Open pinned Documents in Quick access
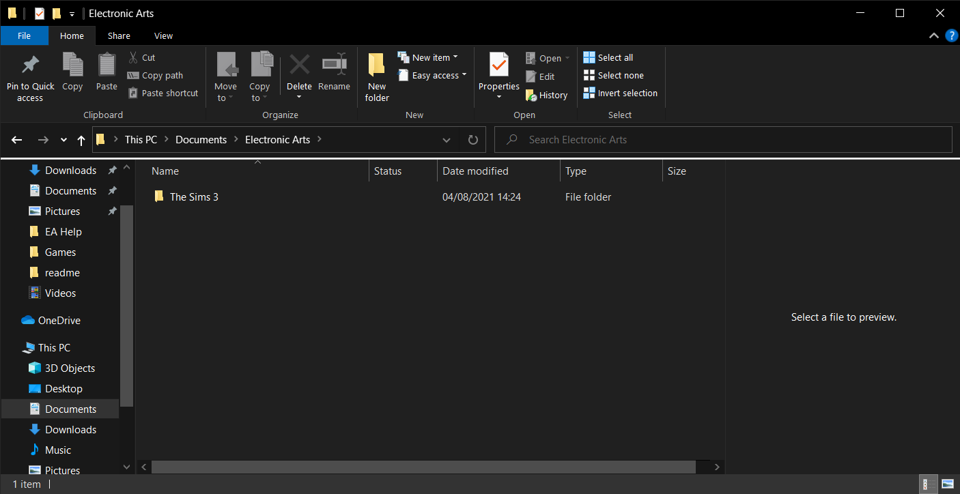 pyautogui.click(x=70, y=191)
